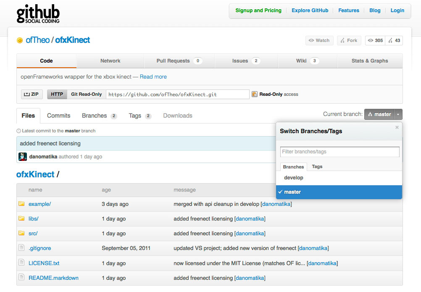Click the folder icon for example/
Screen dimensions: 421x292
tap(21, 204)
